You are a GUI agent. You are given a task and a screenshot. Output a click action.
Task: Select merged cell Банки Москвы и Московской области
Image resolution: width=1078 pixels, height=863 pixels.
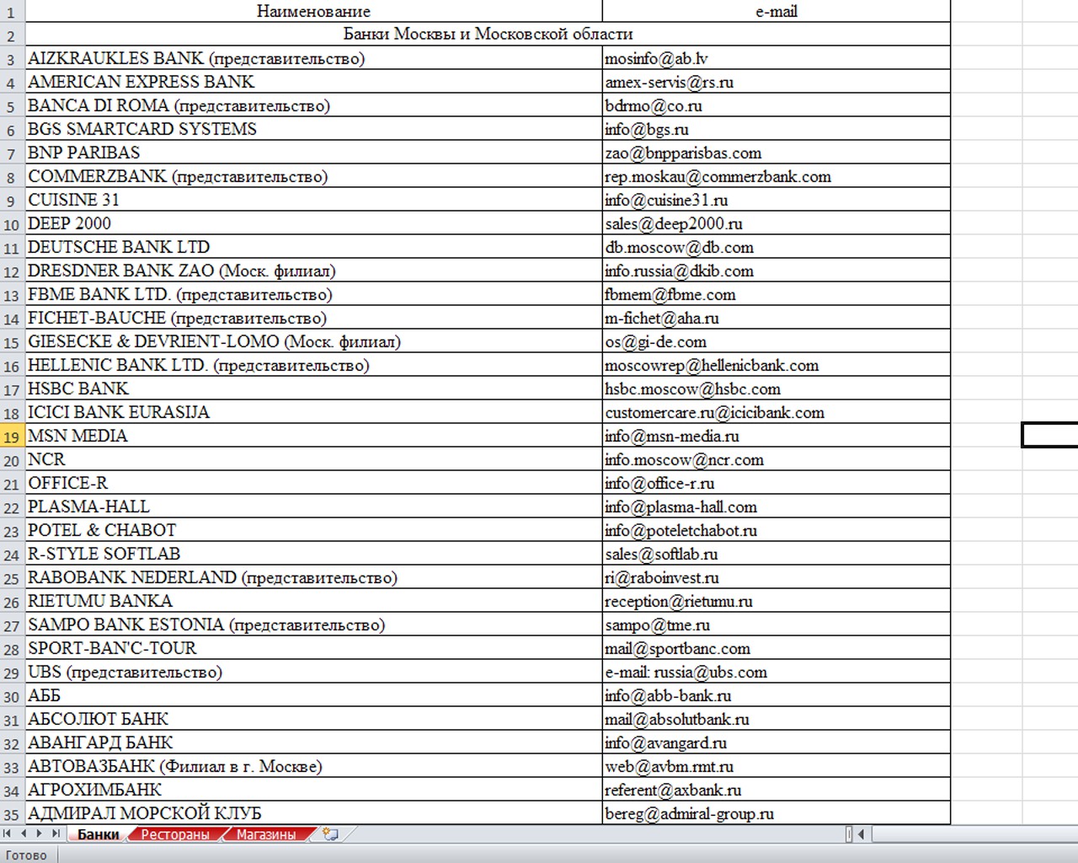tap(488, 34)
